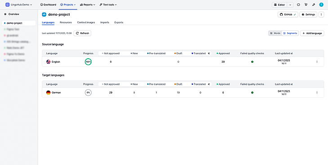Open the chat messages icon in header
This screenshot has height=165, width=328.
(x=298, y=4)
